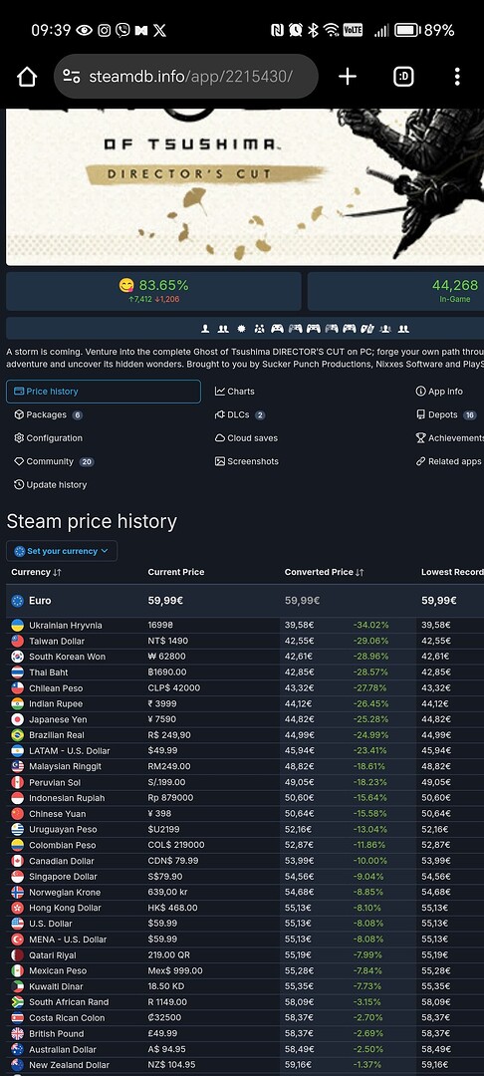Viewport: 484px width, 1076px height.
Task: Open the DLCs section
Action: [x=240, y=414]
